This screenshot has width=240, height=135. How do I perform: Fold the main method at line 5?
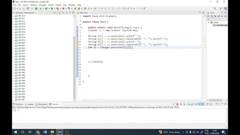tap(82, 27)
